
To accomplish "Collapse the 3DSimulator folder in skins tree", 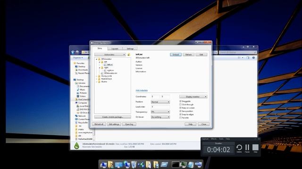I will click(97, 59).
